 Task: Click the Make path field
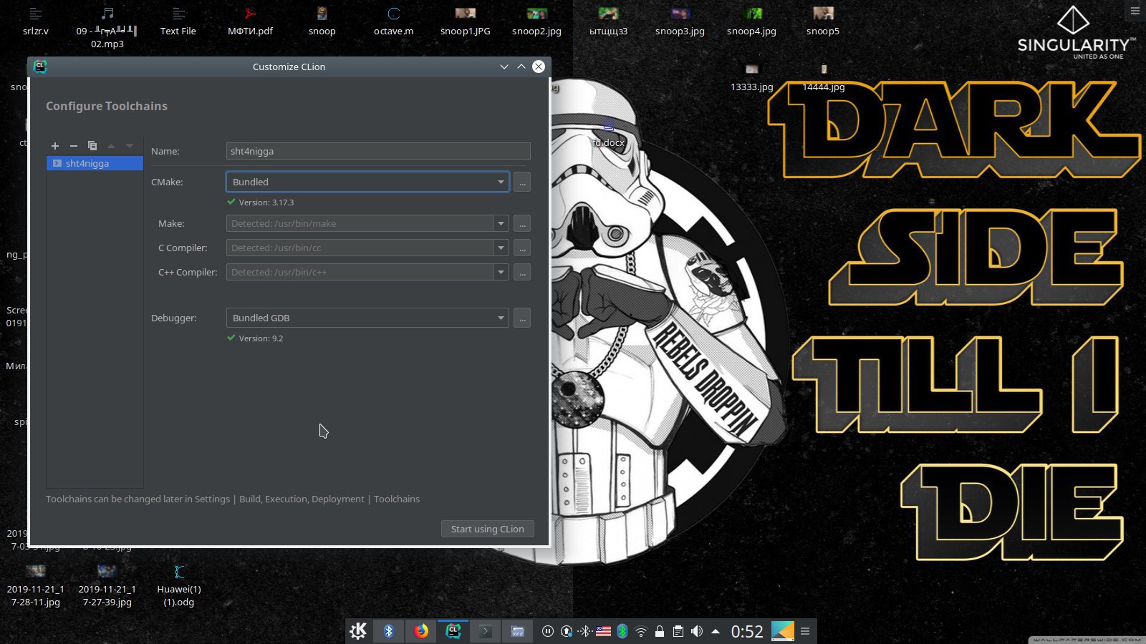pos(360,223)
